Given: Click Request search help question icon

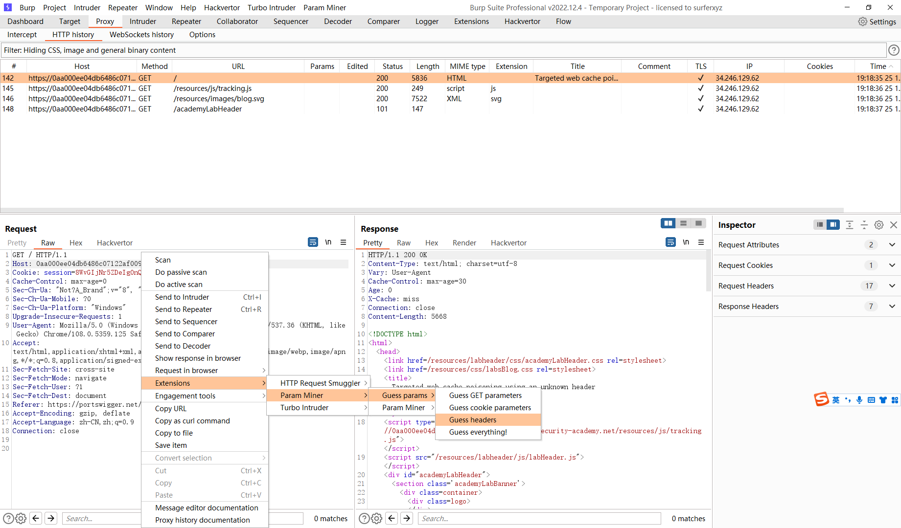Looking at the screenshot, I should [8, 518].
